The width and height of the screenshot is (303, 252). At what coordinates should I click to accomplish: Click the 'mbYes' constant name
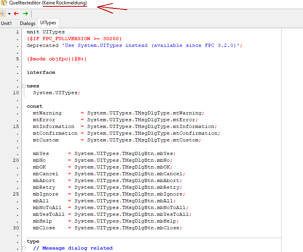[x=41, y=153]
